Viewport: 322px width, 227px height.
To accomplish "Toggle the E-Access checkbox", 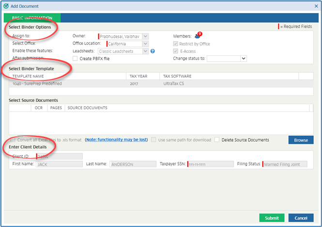I will (176, 51).
